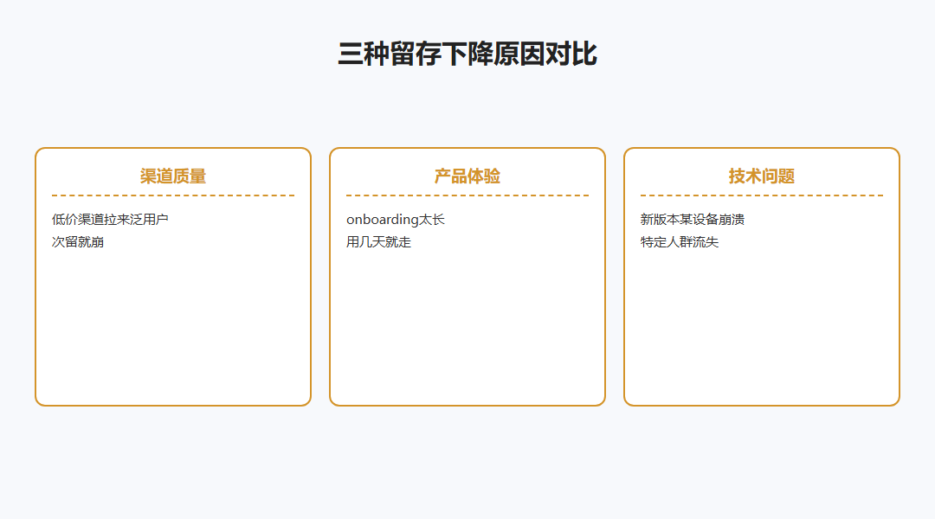Click the line 次留就崩

78,242
